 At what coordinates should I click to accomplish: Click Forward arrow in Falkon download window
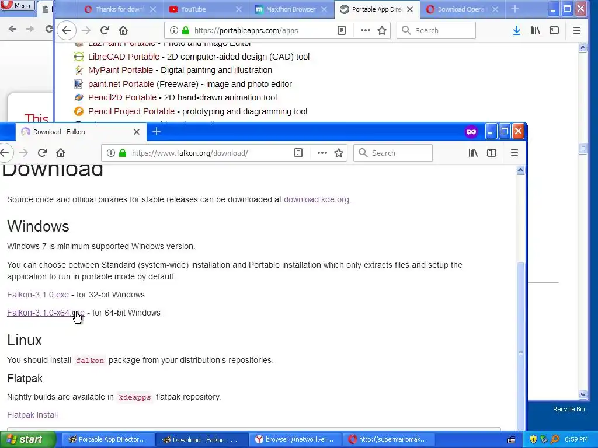(23, 153)
